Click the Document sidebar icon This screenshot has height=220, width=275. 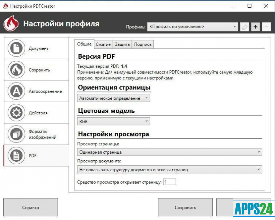(x=16, y=48)
